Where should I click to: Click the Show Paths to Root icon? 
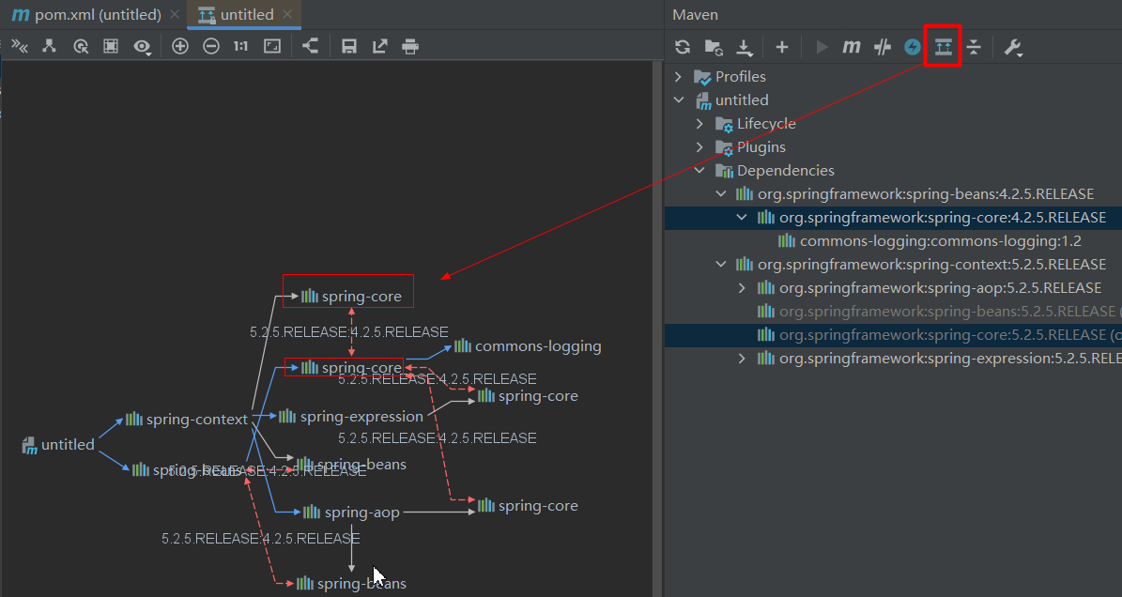click(50, 47)
